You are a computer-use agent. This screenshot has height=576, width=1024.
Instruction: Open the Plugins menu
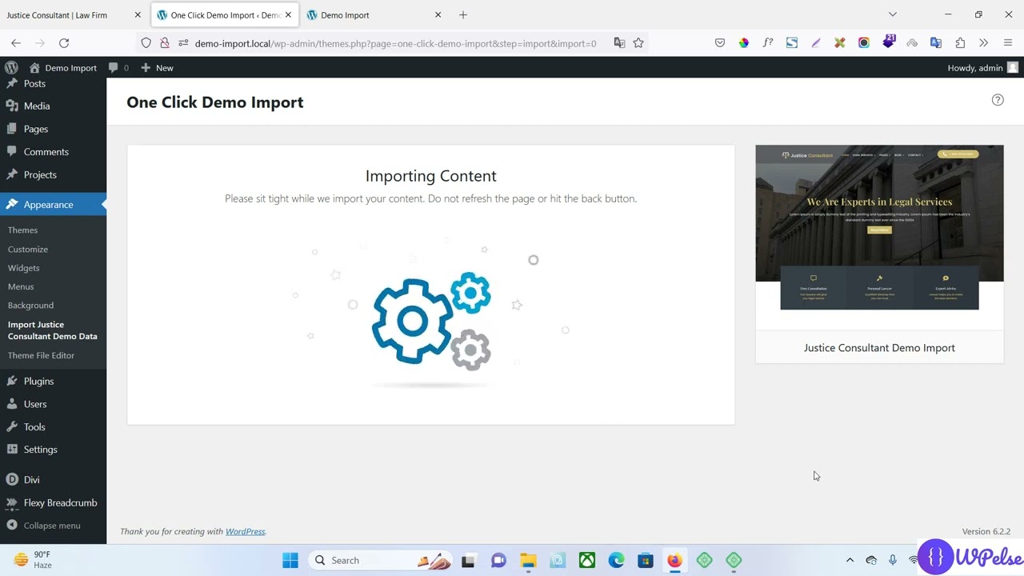(x=38, y=382)
